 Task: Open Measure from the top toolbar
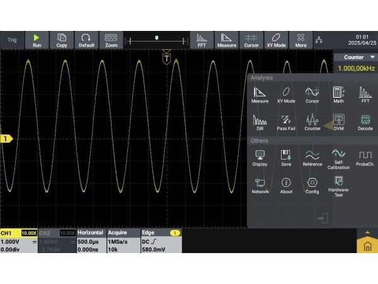227,40
